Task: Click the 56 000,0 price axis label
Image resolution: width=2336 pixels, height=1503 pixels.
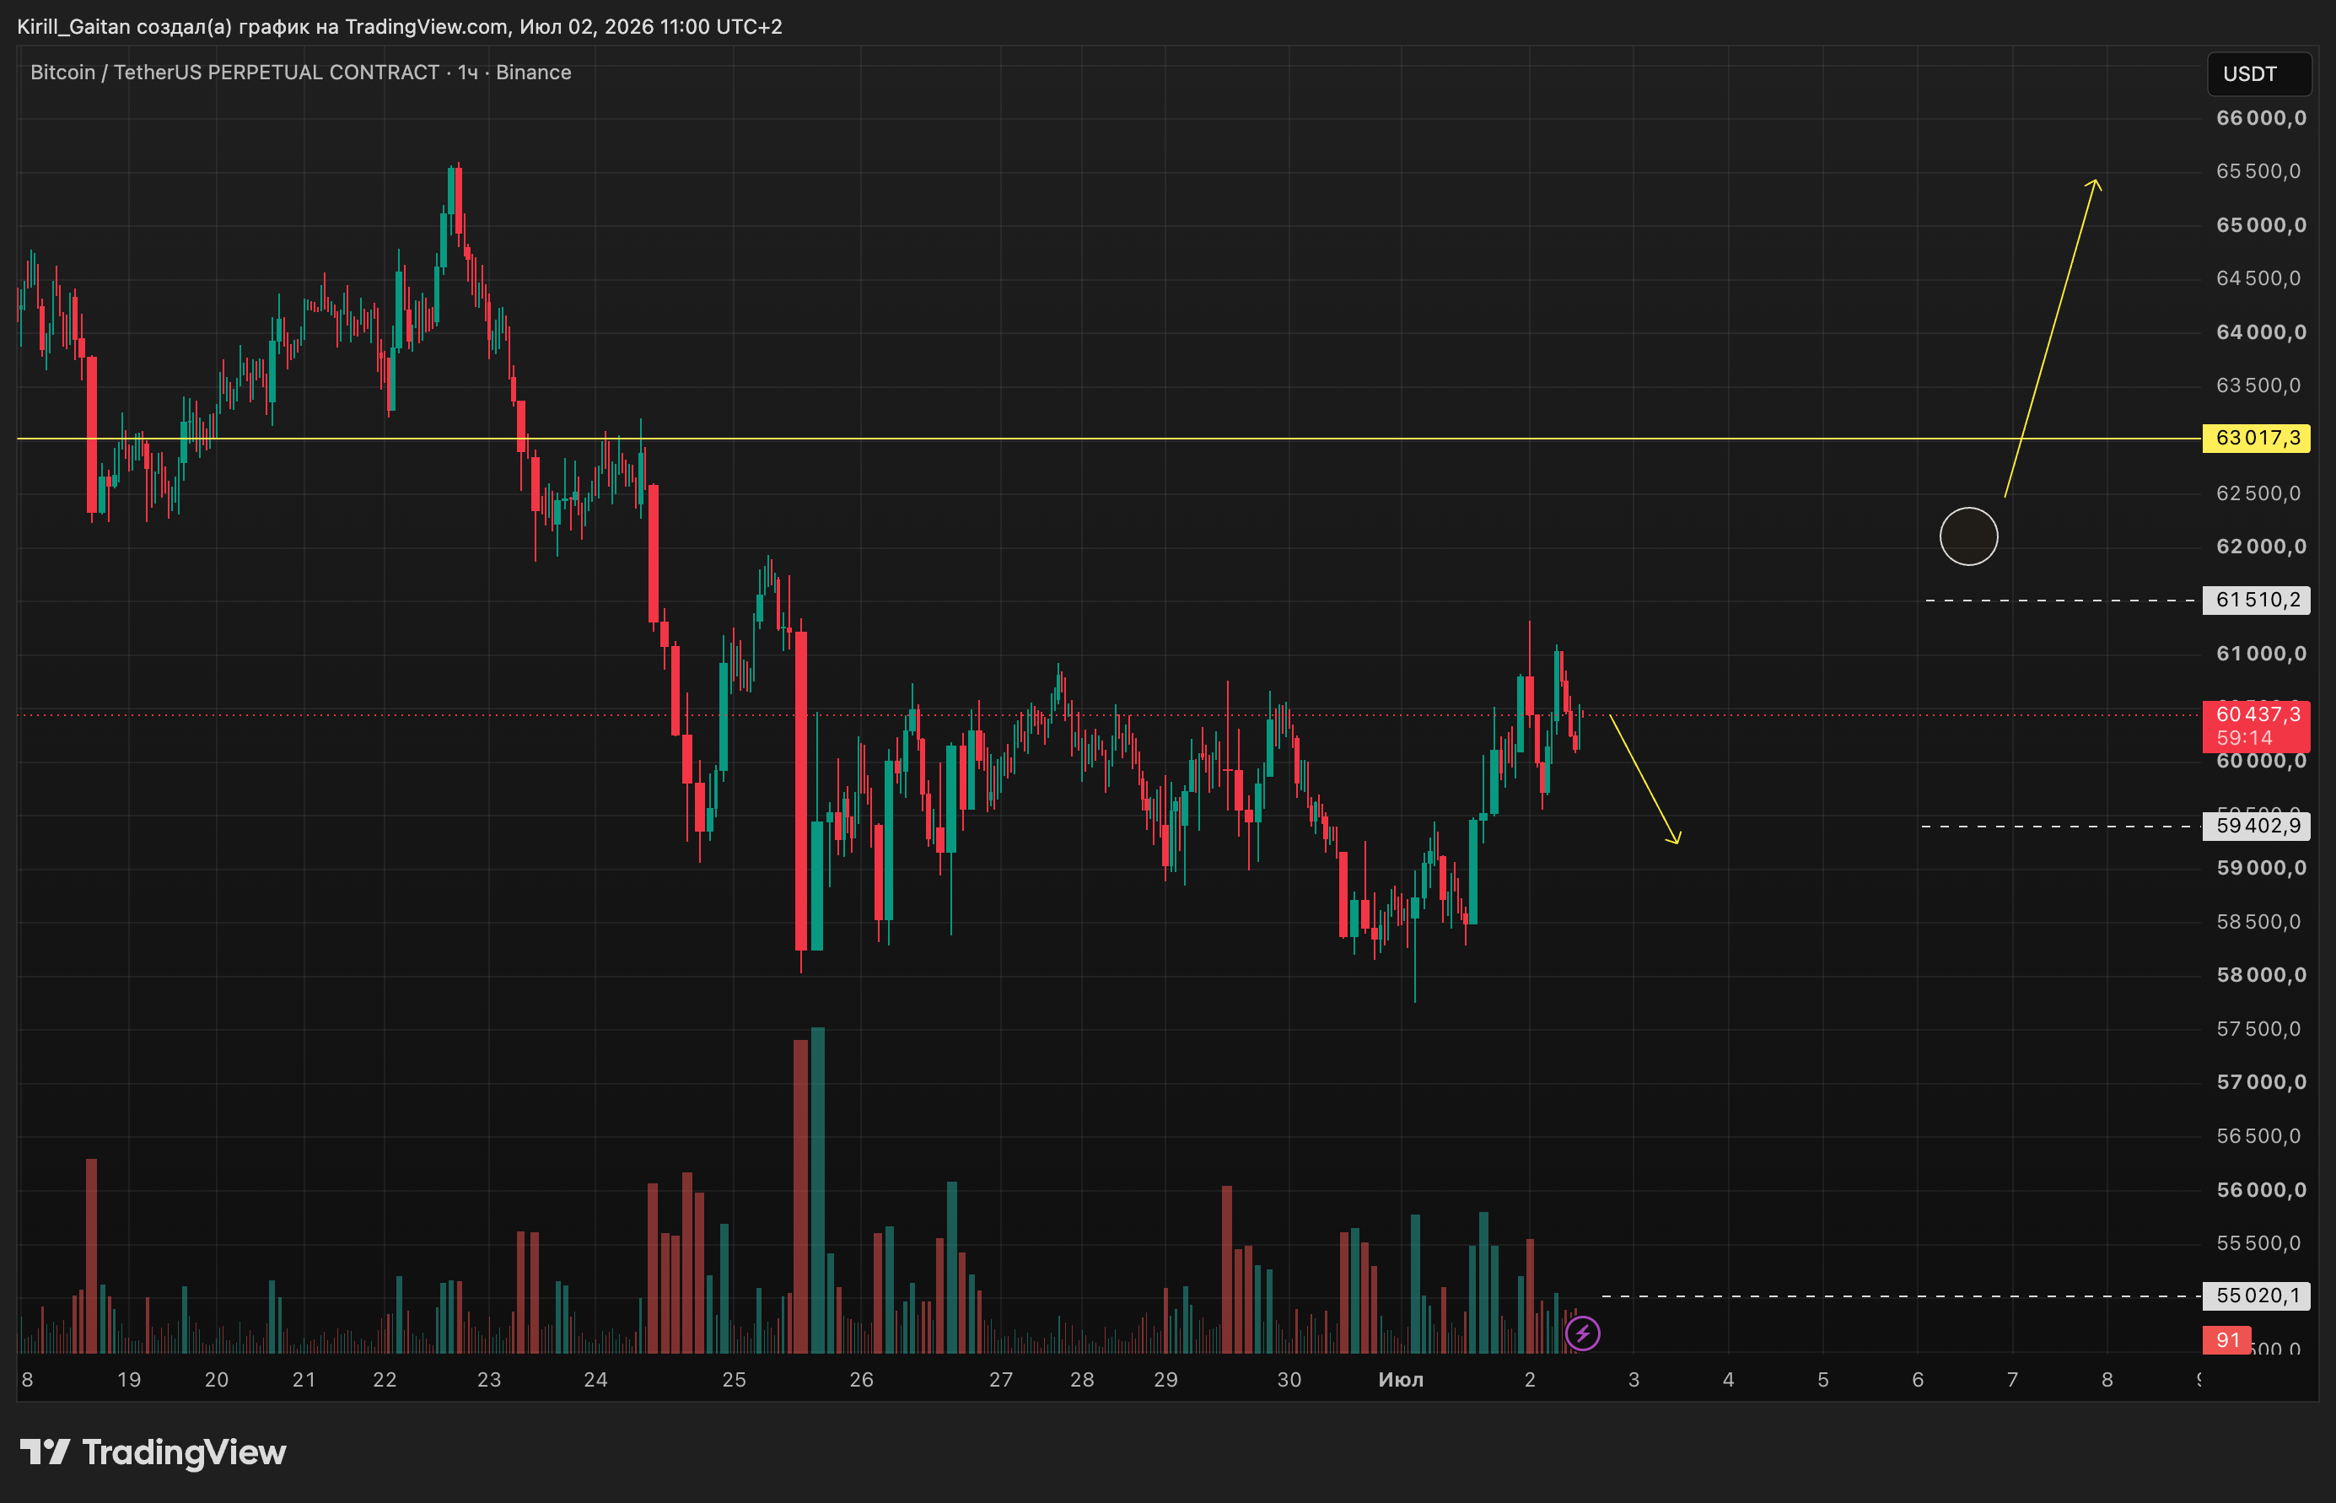Action: [x=2261, y=1190]
